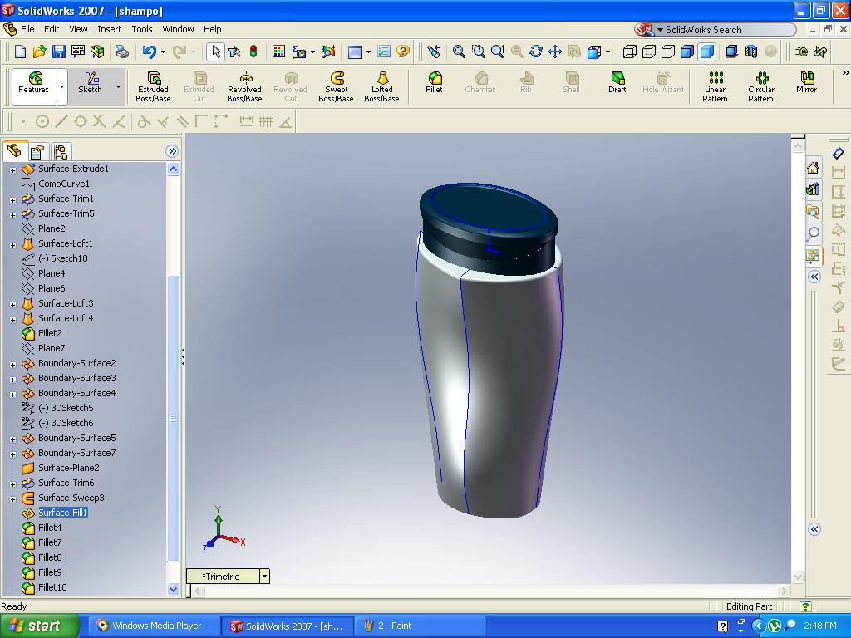Open the Tools menu

tap(142, 29)
